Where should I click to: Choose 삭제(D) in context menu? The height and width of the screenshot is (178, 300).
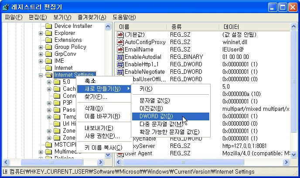(x=104, y=109)
